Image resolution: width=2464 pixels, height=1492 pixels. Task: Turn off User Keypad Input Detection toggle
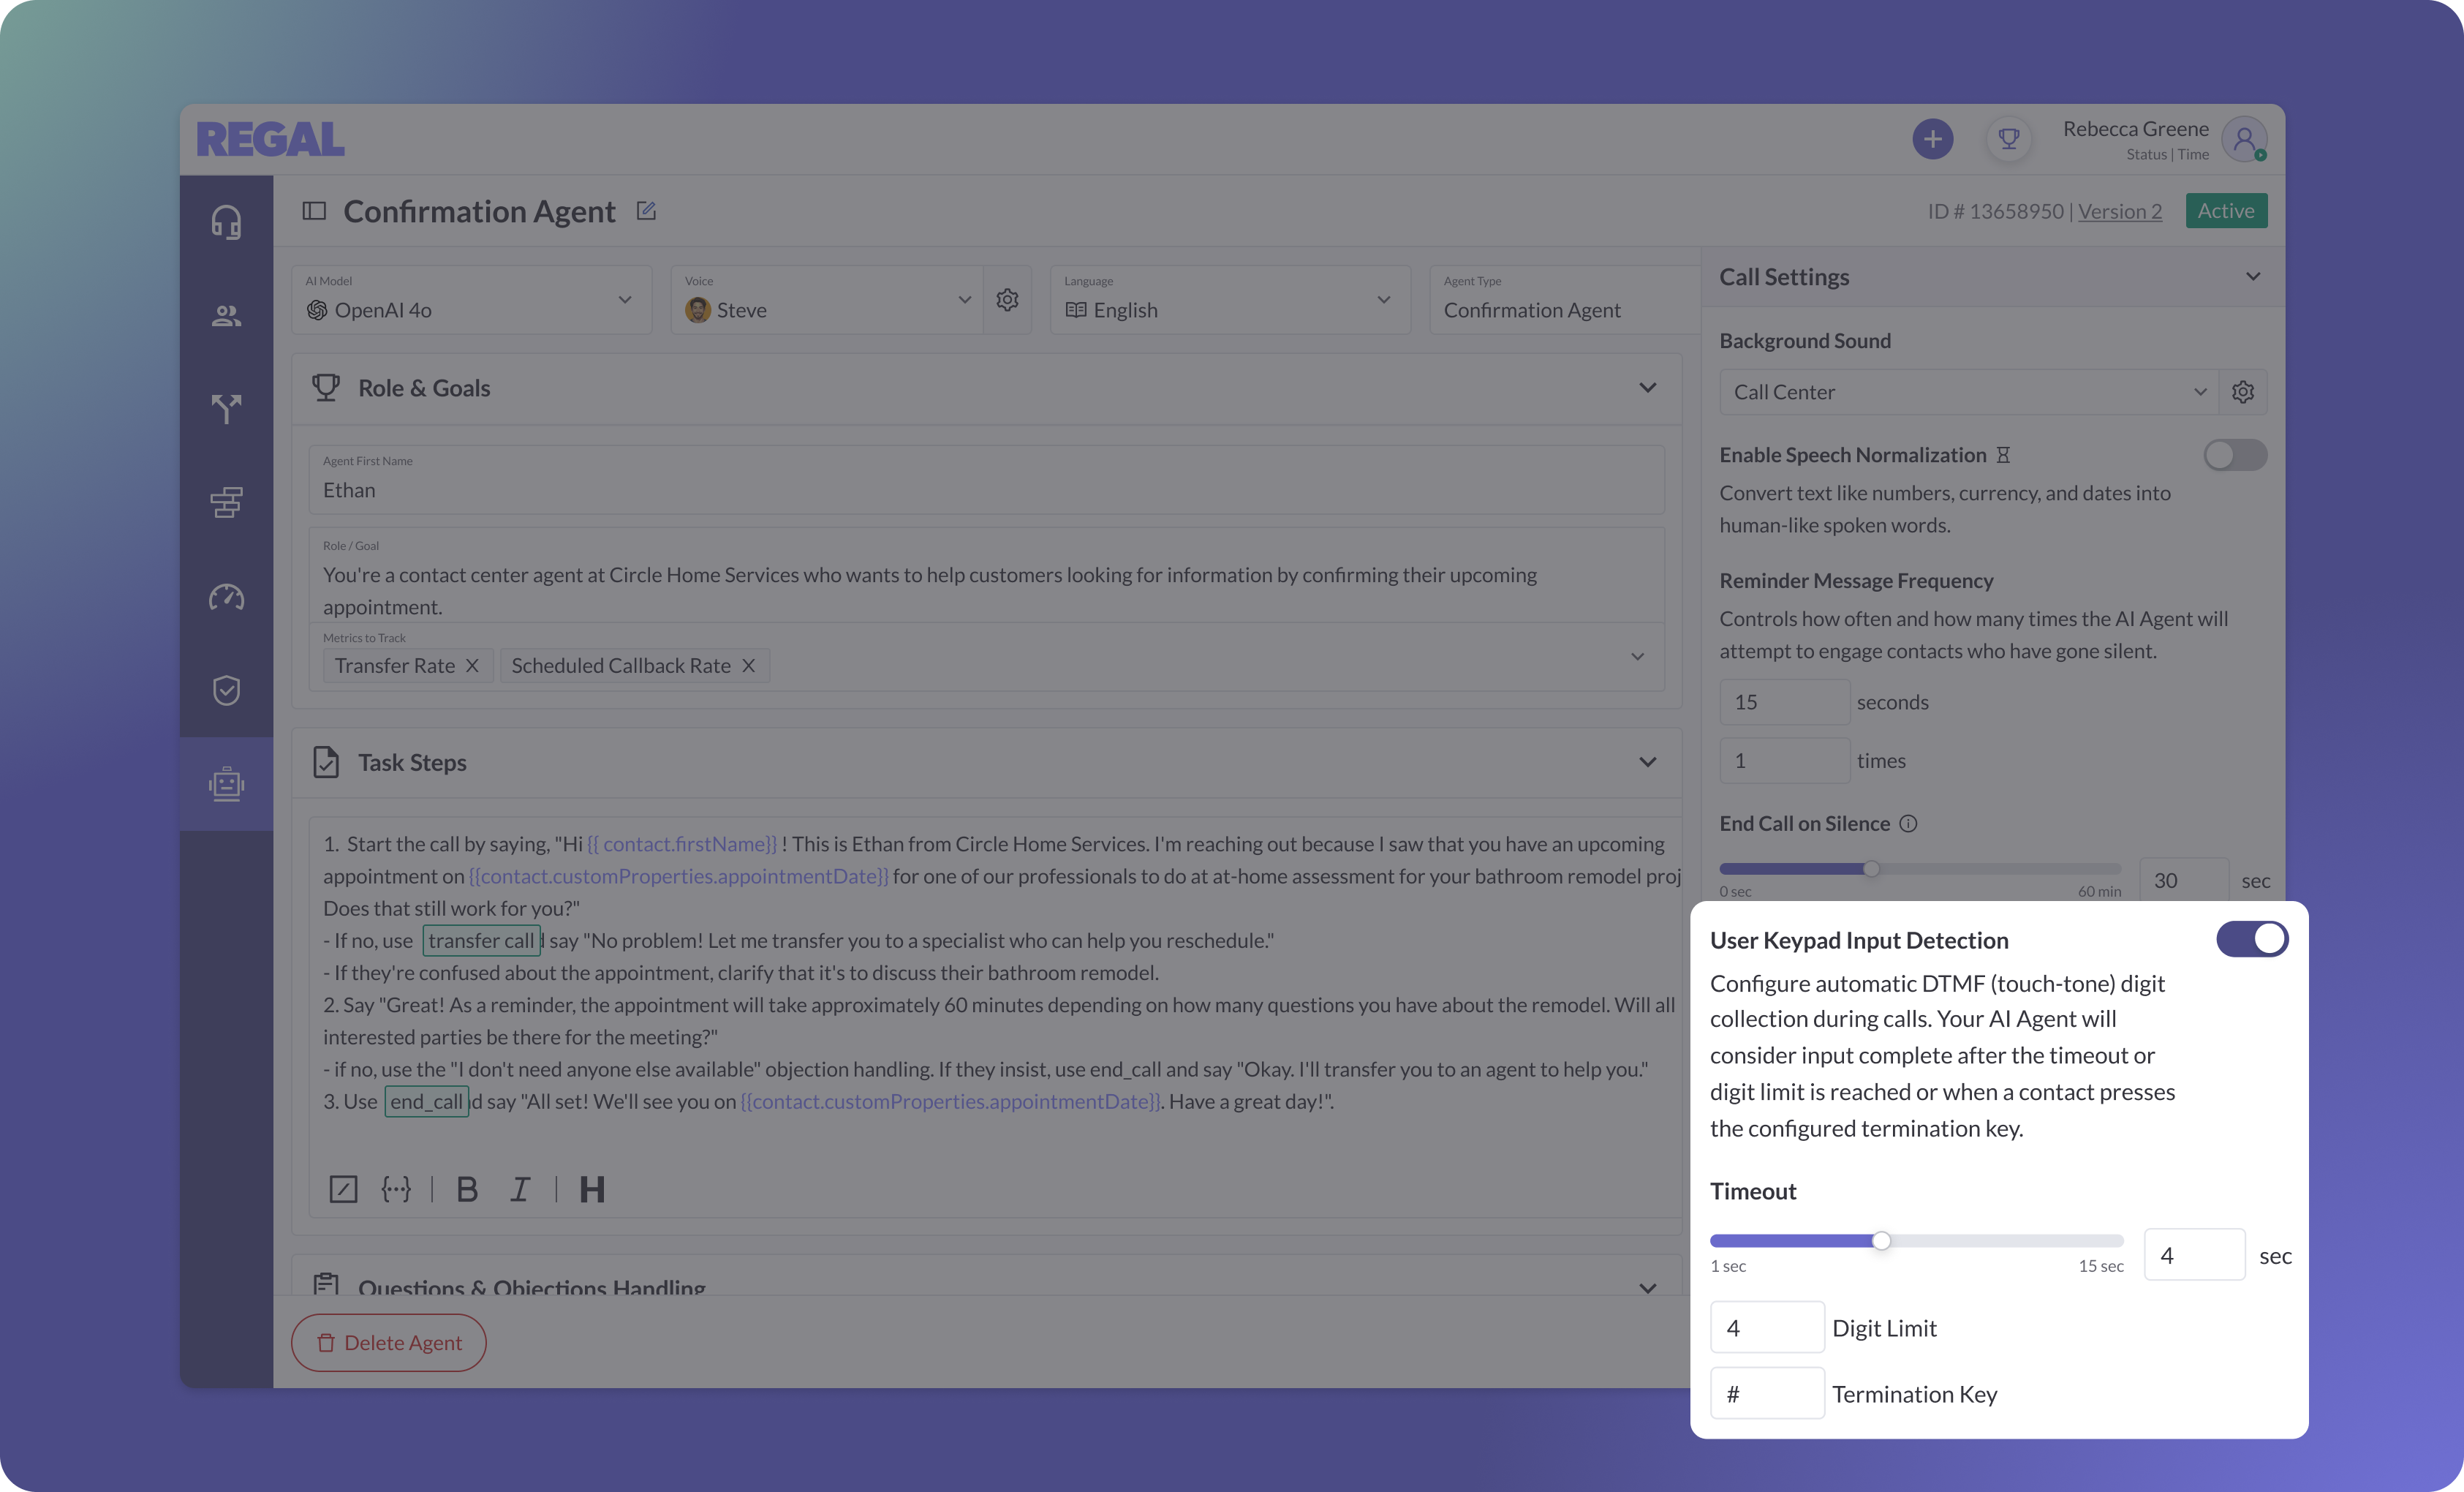coord(2251,939)
